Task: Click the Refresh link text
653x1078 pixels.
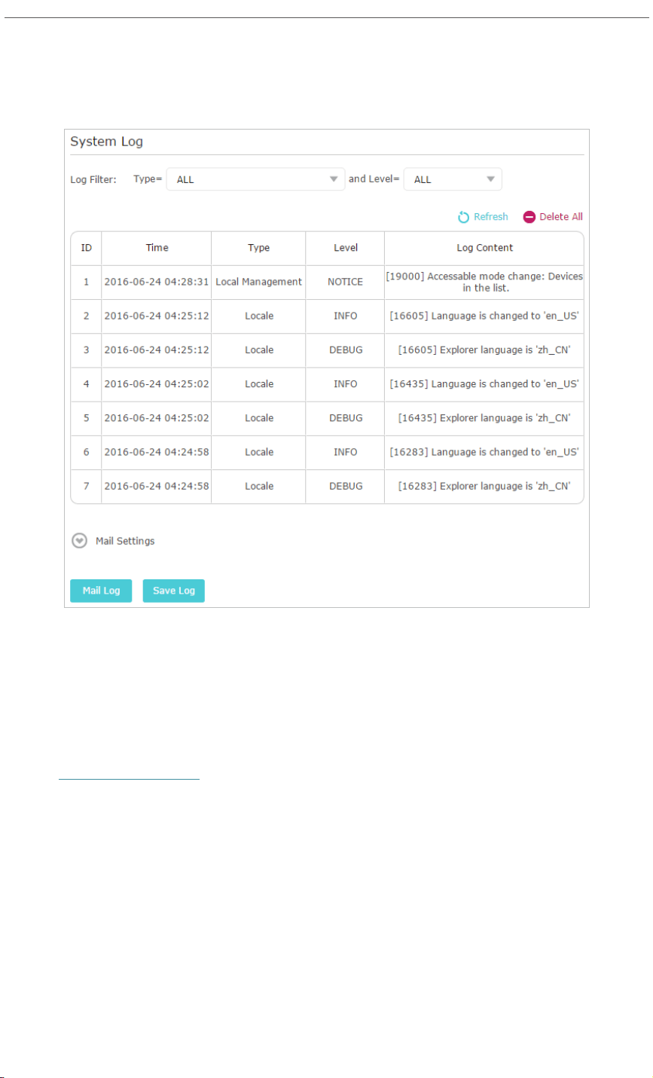Action: [x=491, y=217]
